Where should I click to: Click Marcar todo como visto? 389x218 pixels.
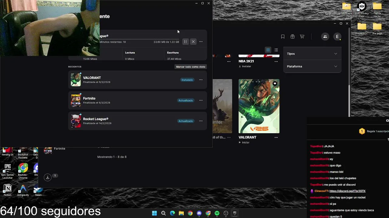[x=191, y=67]
